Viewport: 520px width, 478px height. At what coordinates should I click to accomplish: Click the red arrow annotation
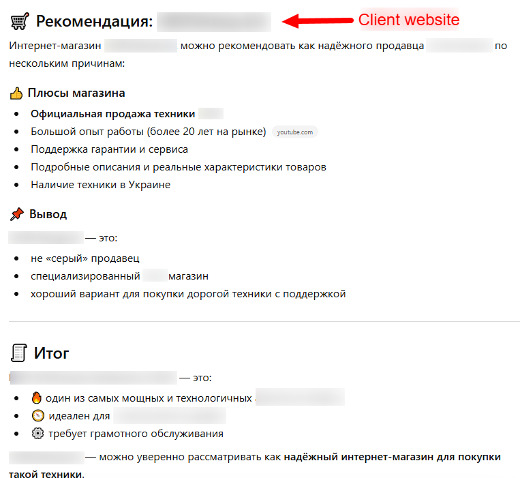point(318,21)
